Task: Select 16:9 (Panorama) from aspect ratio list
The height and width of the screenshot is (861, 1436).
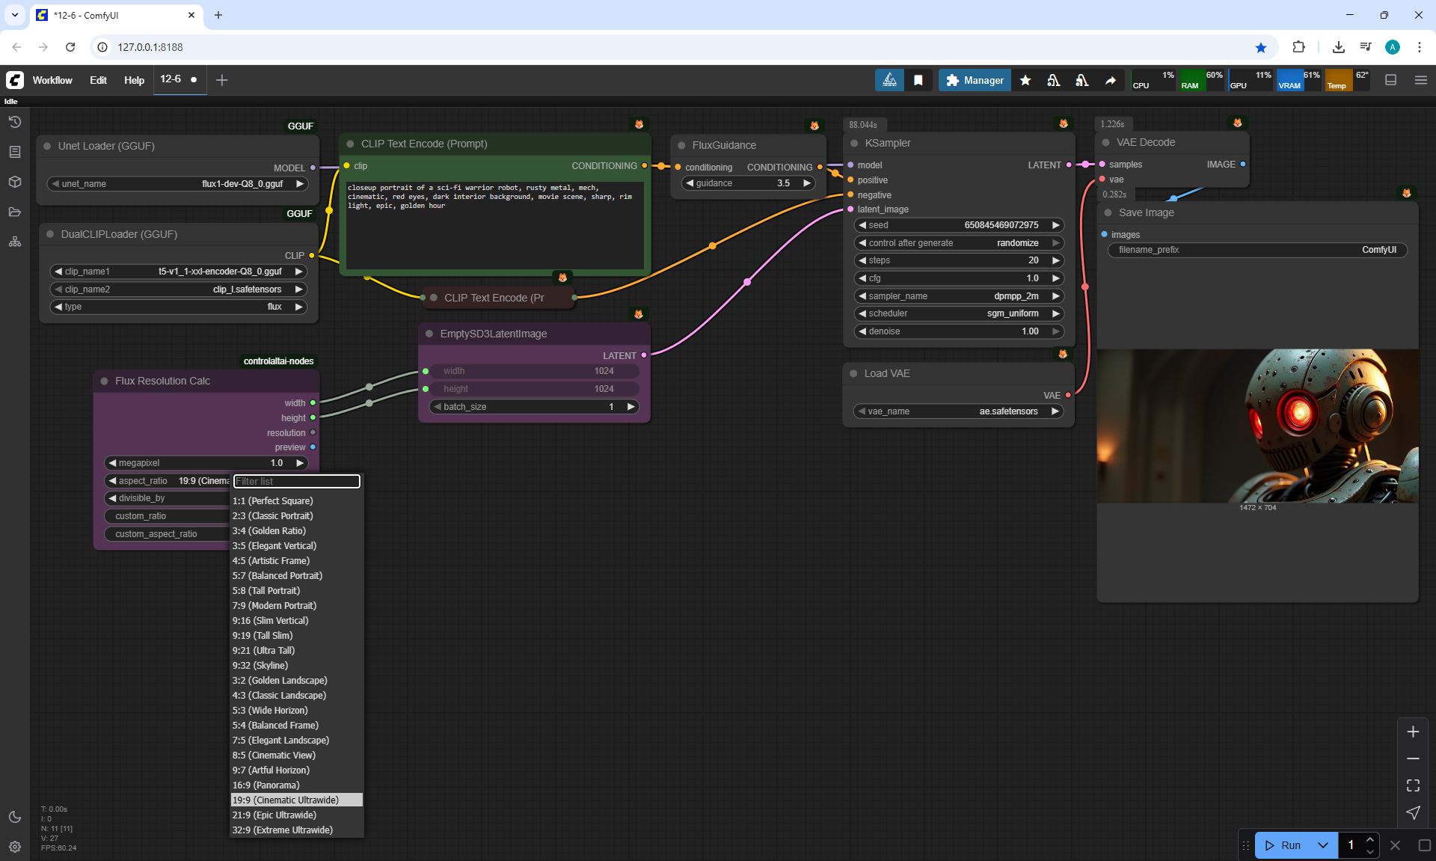Action: tap(266, 785)
